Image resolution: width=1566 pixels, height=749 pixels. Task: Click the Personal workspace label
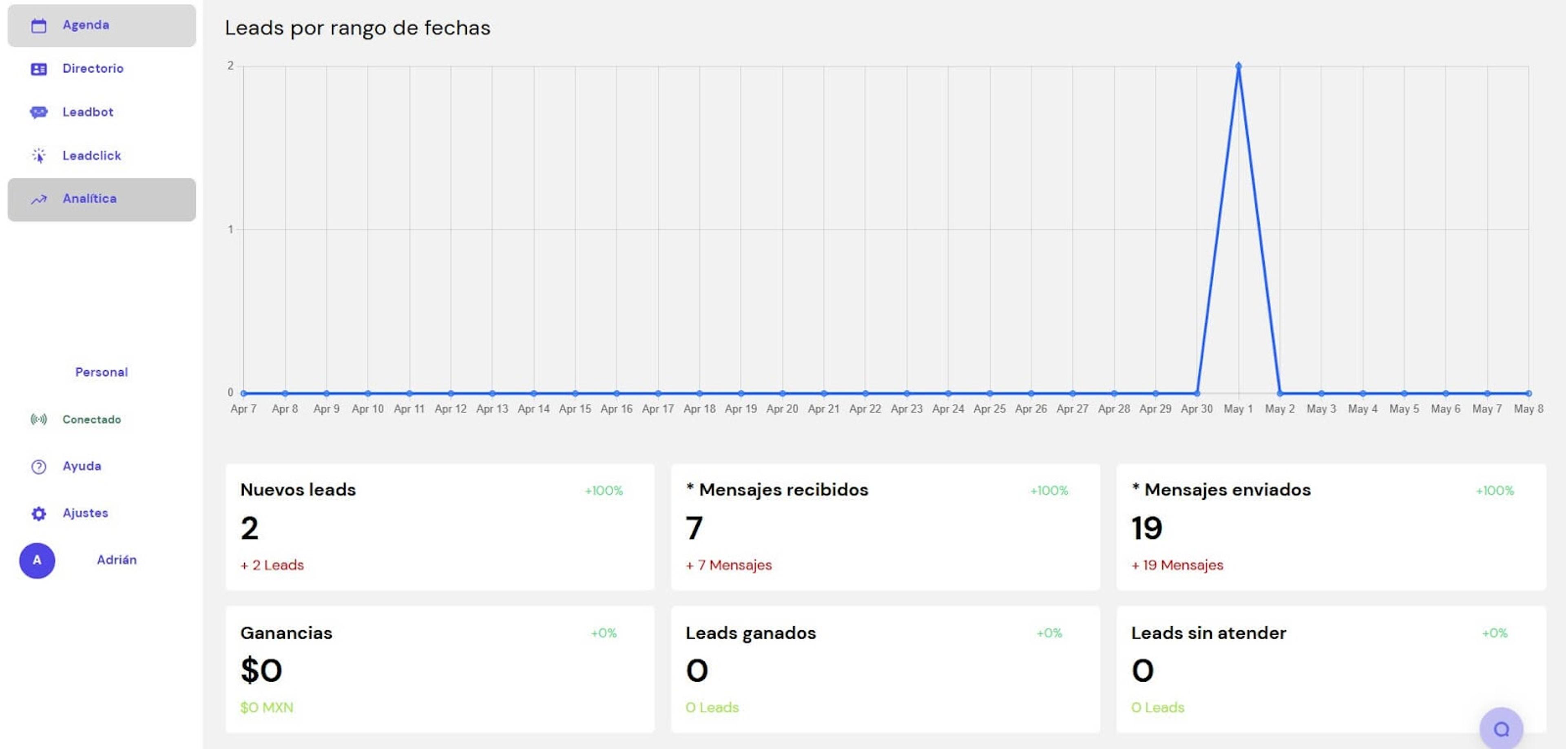102,372
